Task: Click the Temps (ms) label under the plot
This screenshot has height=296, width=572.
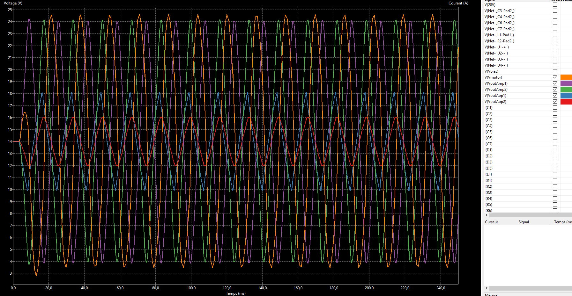Action: (x=236, y=293)
